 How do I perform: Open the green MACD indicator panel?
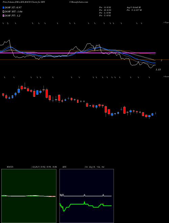pos(29,196)
